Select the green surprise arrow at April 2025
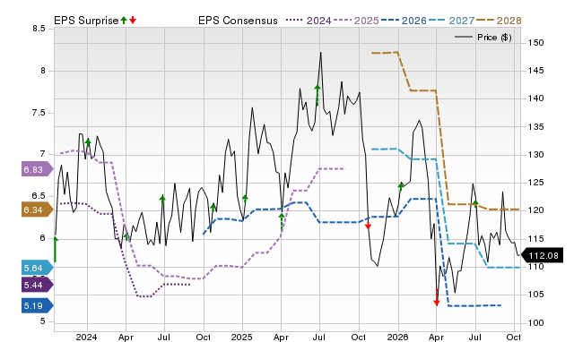 tap(281, 221)
